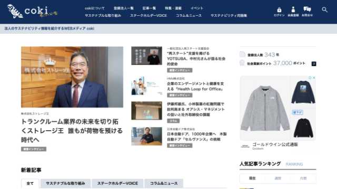Image resolution: width=337 pixels, height=189 pixels.
Task: Open the 登録法人一覧 menu item
Action: [x=124, y=8]
